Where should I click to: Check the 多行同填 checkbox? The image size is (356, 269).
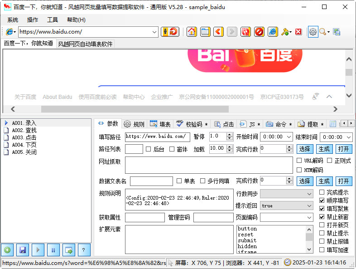point(202,181)
